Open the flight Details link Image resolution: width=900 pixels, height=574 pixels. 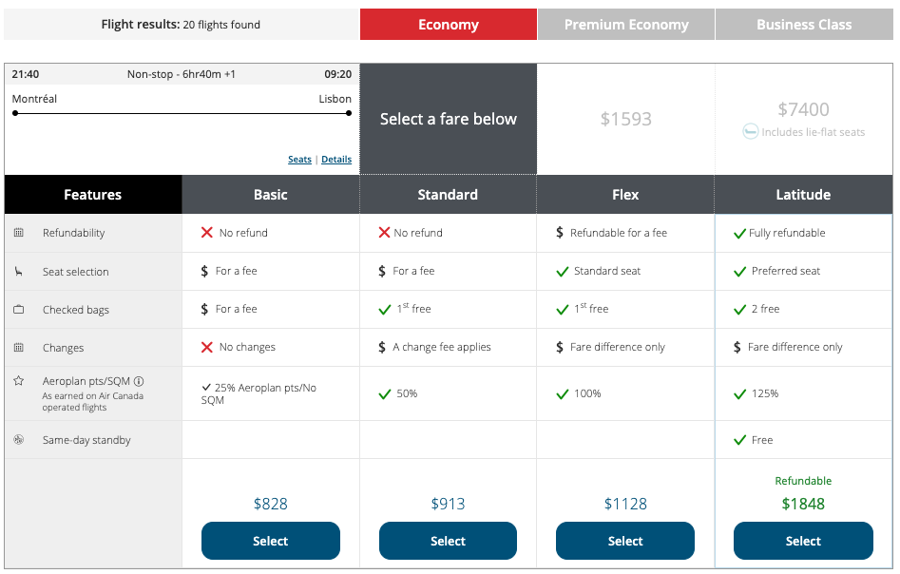tap(336, 160)
